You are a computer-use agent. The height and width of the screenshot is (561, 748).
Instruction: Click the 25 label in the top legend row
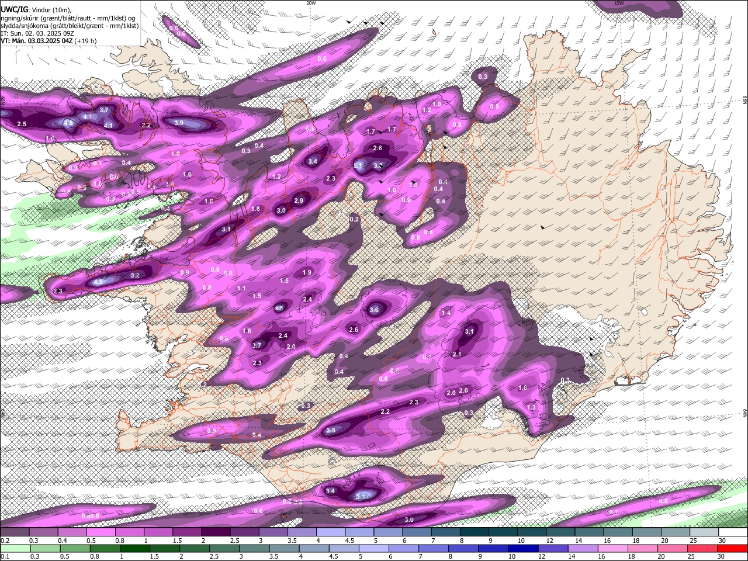coord(694,541)
